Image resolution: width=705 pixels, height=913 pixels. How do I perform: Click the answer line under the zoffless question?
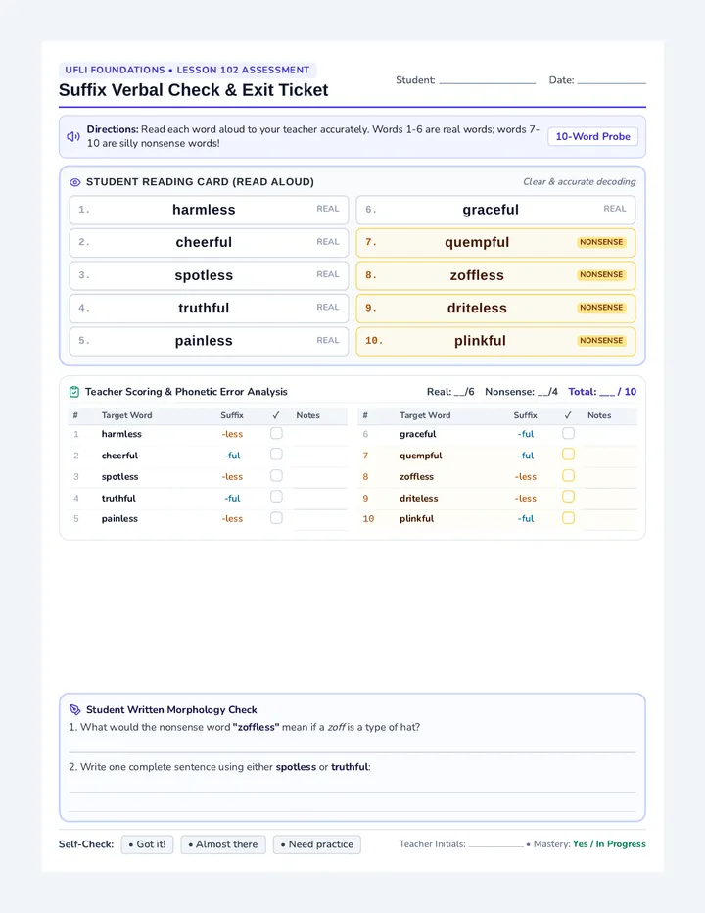352,752
